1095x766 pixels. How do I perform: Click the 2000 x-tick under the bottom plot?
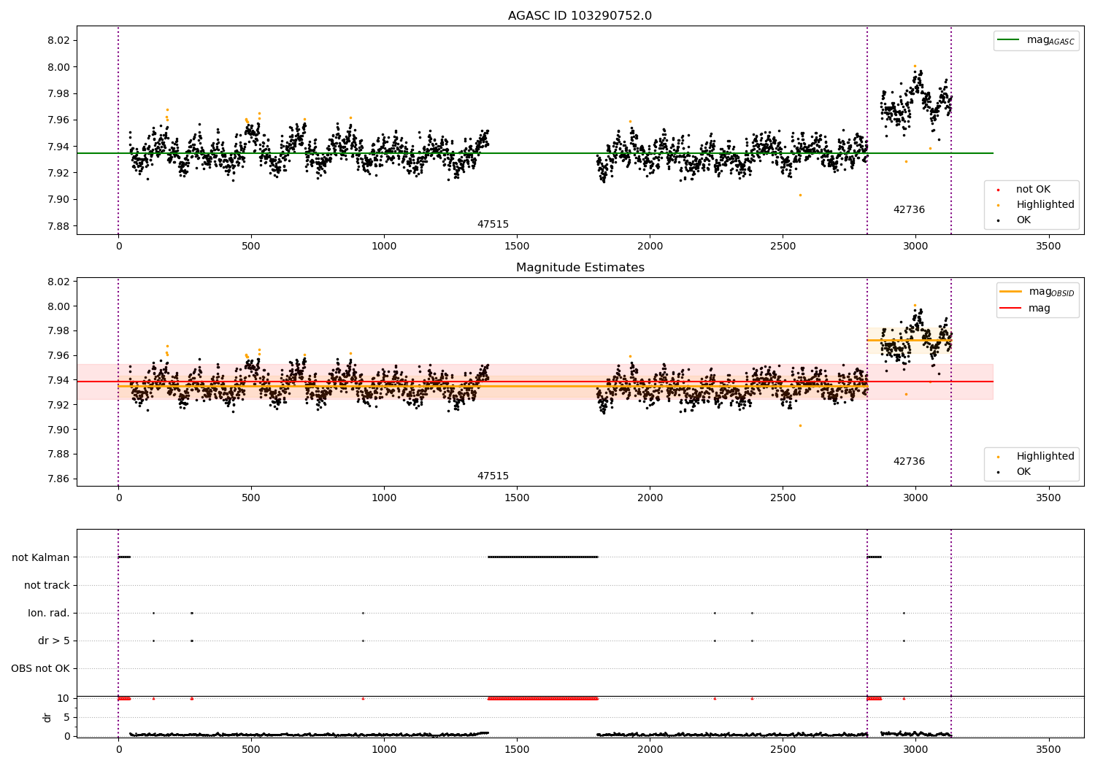[x=650, y=749]
